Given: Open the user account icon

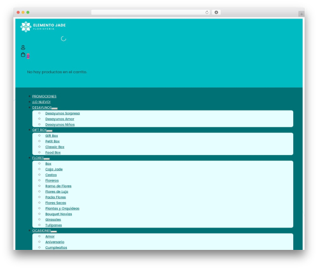Looking at the screenshot, I should point(23,47).
